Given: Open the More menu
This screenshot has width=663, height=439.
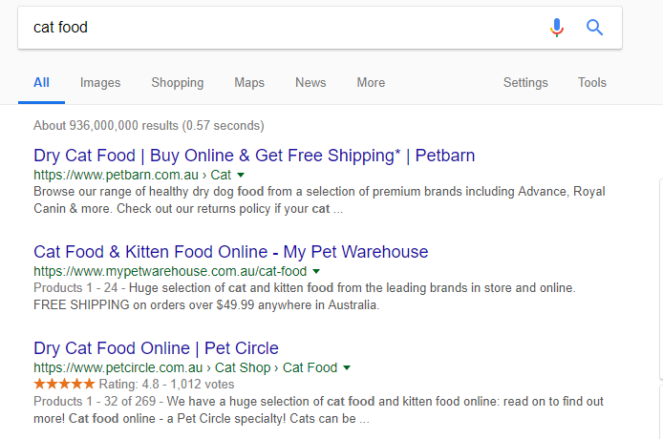Looking at the screenshot, I should coord(371,82).
